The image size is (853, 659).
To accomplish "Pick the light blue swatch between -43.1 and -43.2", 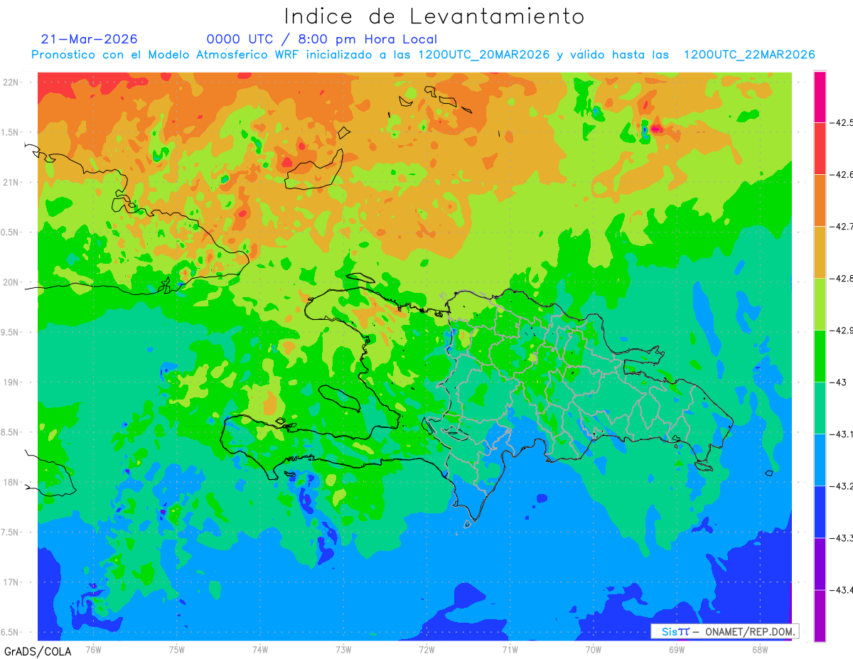I will [820, 460].
